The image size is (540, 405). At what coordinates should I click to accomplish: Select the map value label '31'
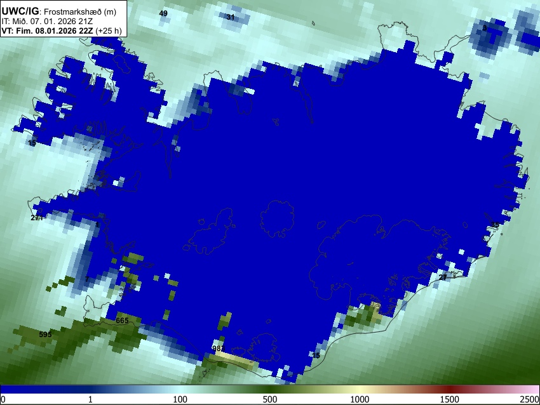point(231,17)
